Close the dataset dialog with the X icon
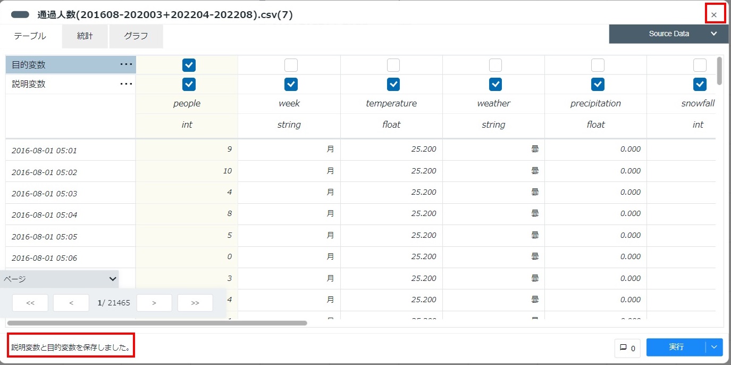The image size is (731, 365). [714, 15]
